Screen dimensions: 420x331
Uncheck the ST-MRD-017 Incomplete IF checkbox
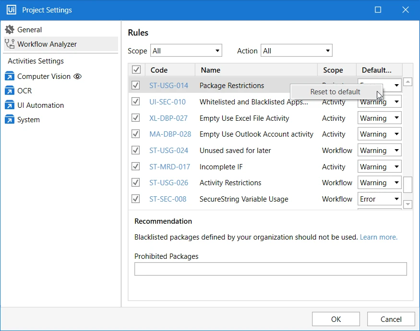[x=135, y=166]
